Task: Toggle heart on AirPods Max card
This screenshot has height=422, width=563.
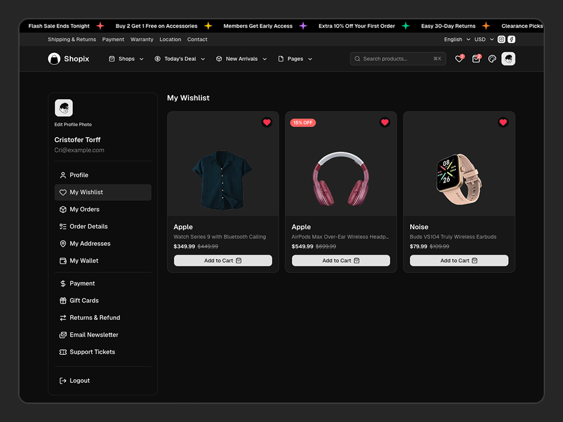Action: pos(384,123)
